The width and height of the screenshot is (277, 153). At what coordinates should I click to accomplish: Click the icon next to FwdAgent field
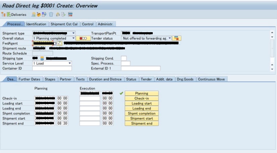[60, 44]
